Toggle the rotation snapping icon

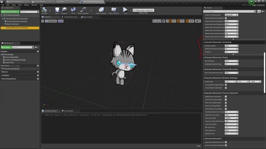(x=178, y=21)
